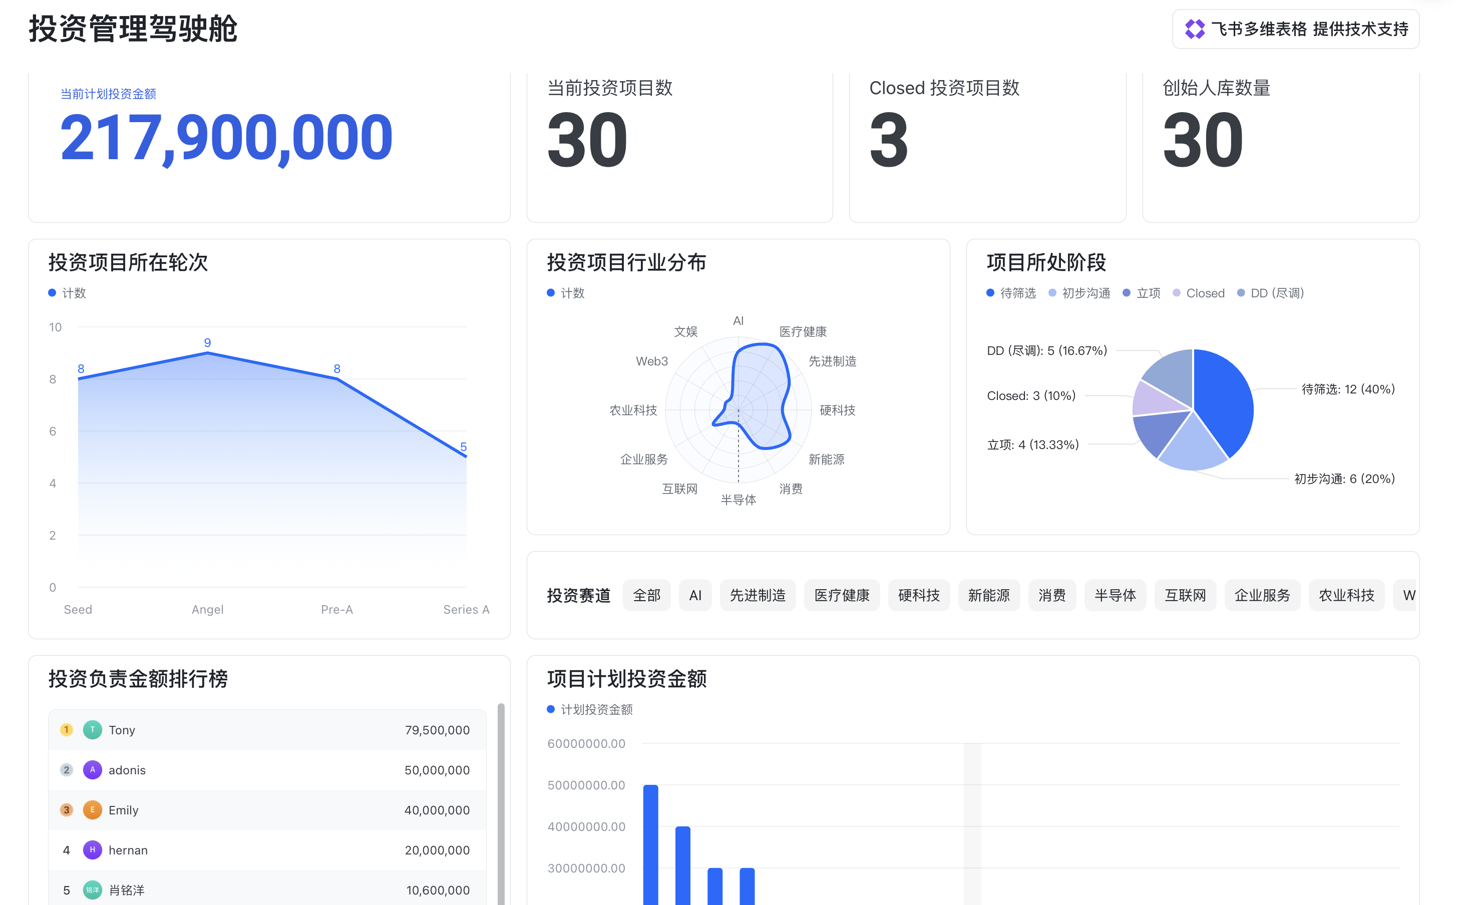This screenshot has height=905, width=1460.
Task: Filter by 医疗健康 track
Action: pos(841,596)
